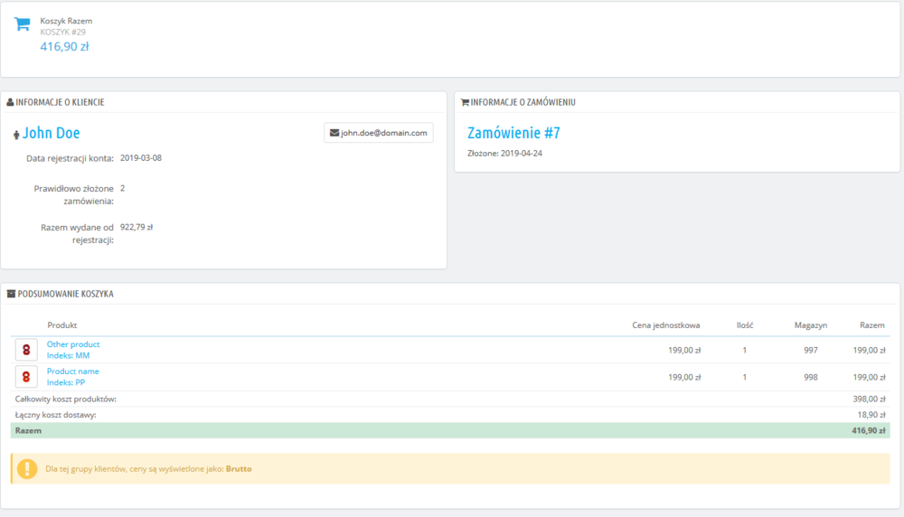
Task: Click the Brutto word in warning banner
Action: tap(239, 468)
